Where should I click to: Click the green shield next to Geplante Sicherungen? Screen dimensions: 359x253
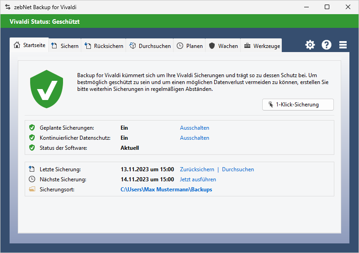click(x=32, y=128)
